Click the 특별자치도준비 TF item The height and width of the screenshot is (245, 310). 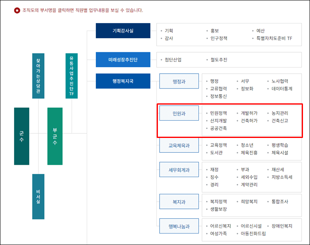pos(274,38)
